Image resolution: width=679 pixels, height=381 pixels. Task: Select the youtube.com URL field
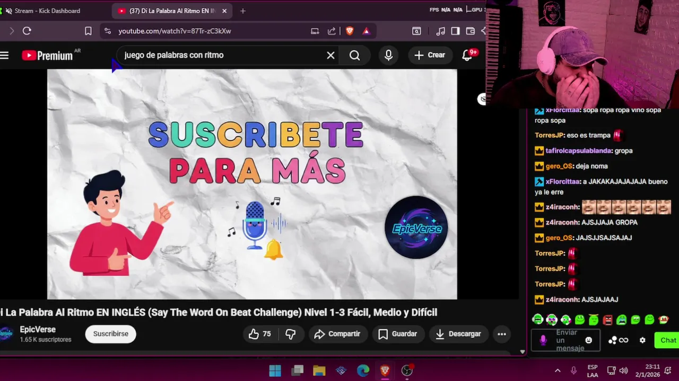click(x=175, y=31)
